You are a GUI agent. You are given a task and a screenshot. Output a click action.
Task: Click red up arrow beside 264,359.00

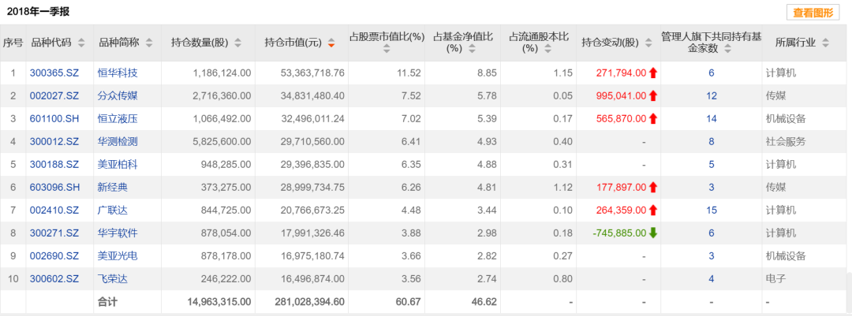[x=653, y=210]
